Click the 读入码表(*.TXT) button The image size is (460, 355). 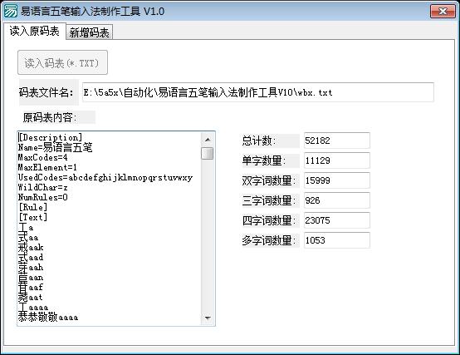[x=62, y=62]
